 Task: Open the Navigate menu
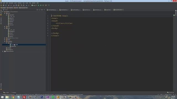click(x=11, y=3)
